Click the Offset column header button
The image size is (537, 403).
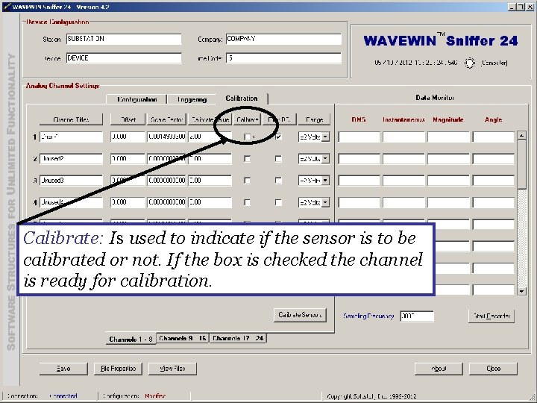(128, 119)
